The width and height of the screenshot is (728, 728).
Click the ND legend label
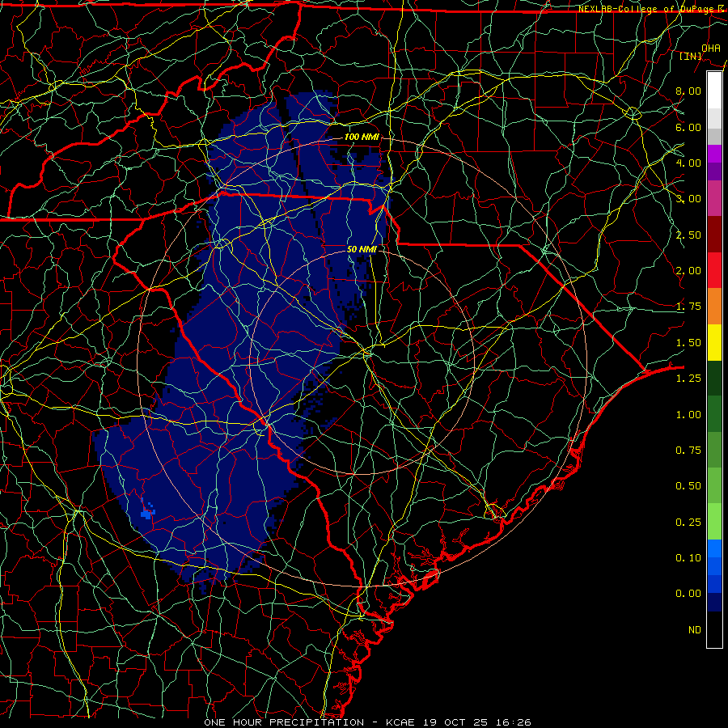coord(695,630)
